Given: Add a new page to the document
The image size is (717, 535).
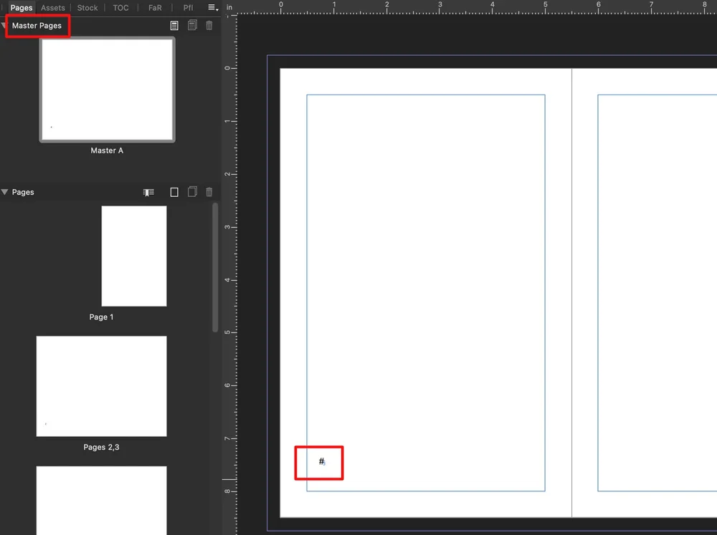Looking at the screenshot, I should 174,192.
